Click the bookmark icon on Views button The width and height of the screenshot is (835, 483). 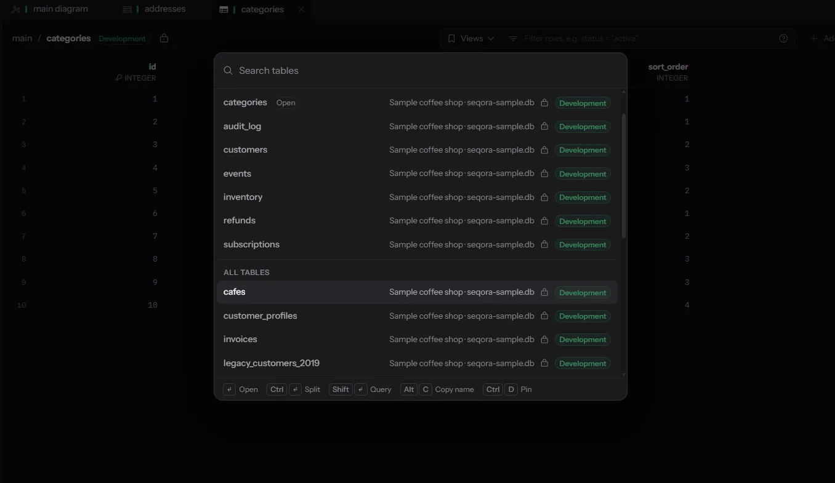451,39
